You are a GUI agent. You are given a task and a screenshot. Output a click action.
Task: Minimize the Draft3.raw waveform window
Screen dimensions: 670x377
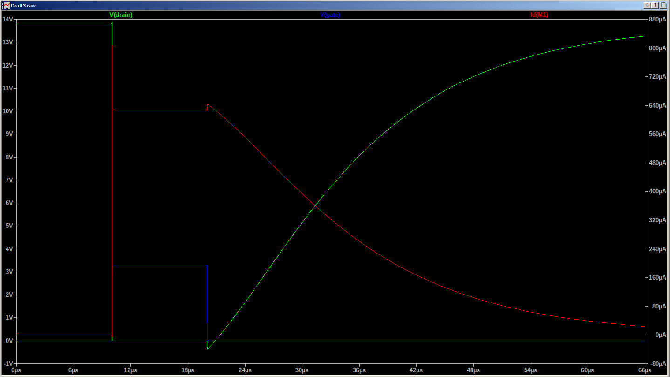[x=647, y=5]
